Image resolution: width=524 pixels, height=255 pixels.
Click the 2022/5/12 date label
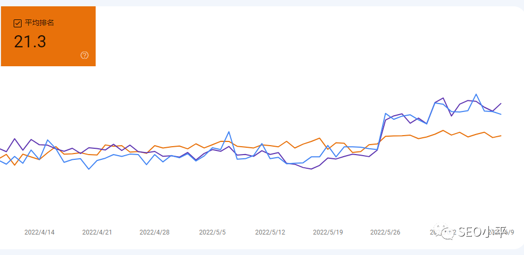click(x=270, y=232)
